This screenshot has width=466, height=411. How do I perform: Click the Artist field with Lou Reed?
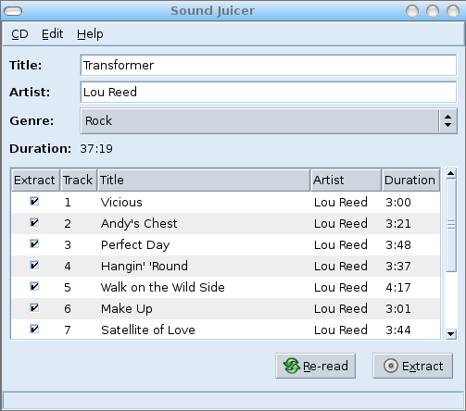point(268,92)
